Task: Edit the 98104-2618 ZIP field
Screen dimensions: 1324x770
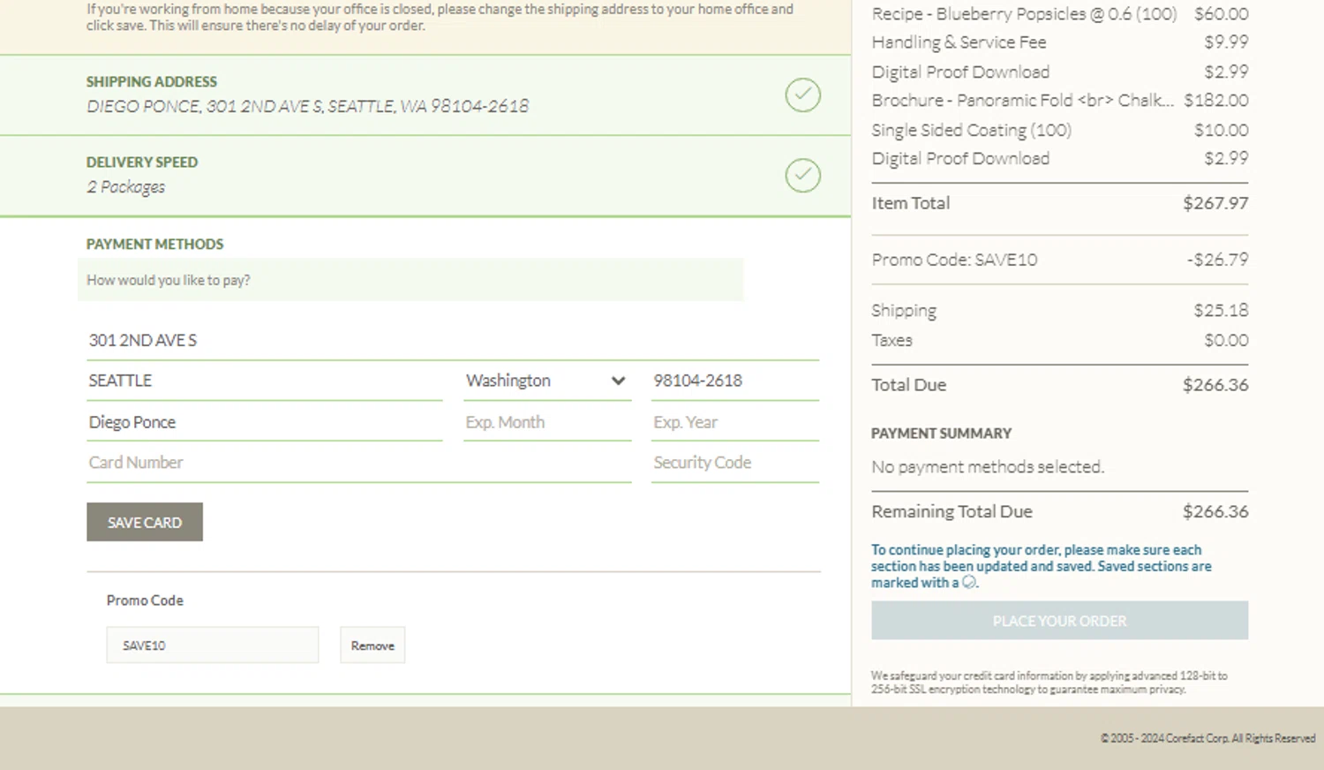Action: pos(735,381)
